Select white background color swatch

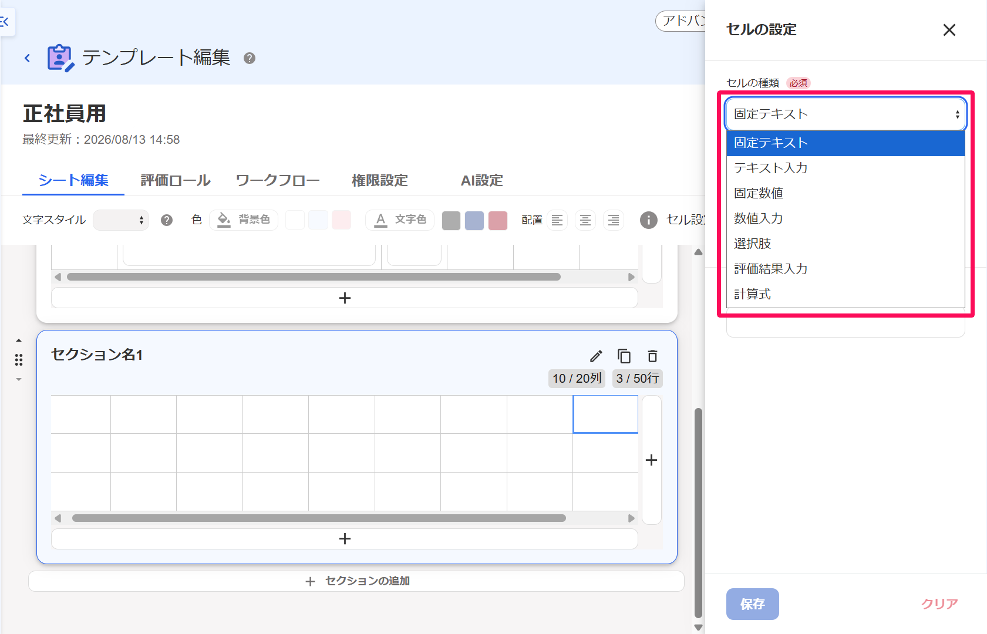point(295,220)
